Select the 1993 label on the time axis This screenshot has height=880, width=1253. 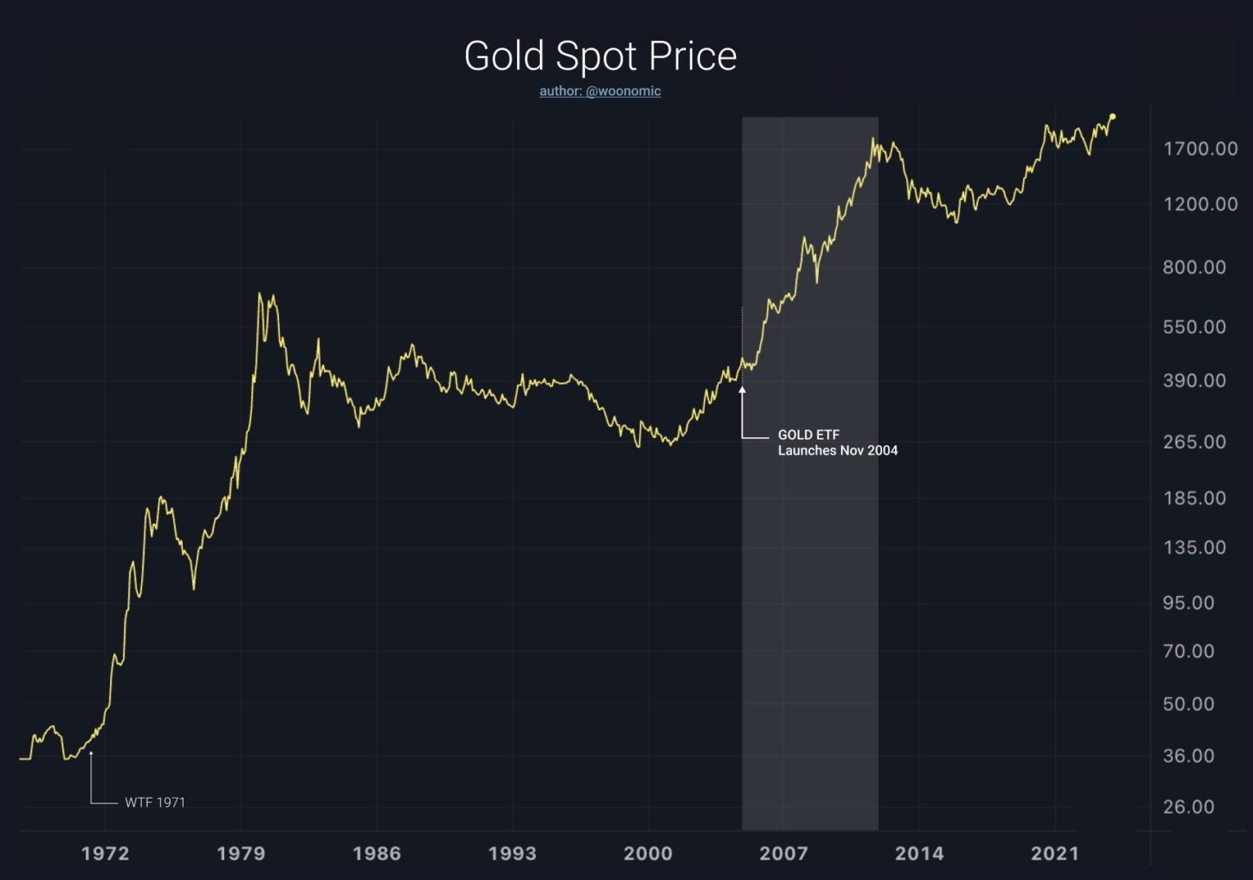(x=512, y=854)
